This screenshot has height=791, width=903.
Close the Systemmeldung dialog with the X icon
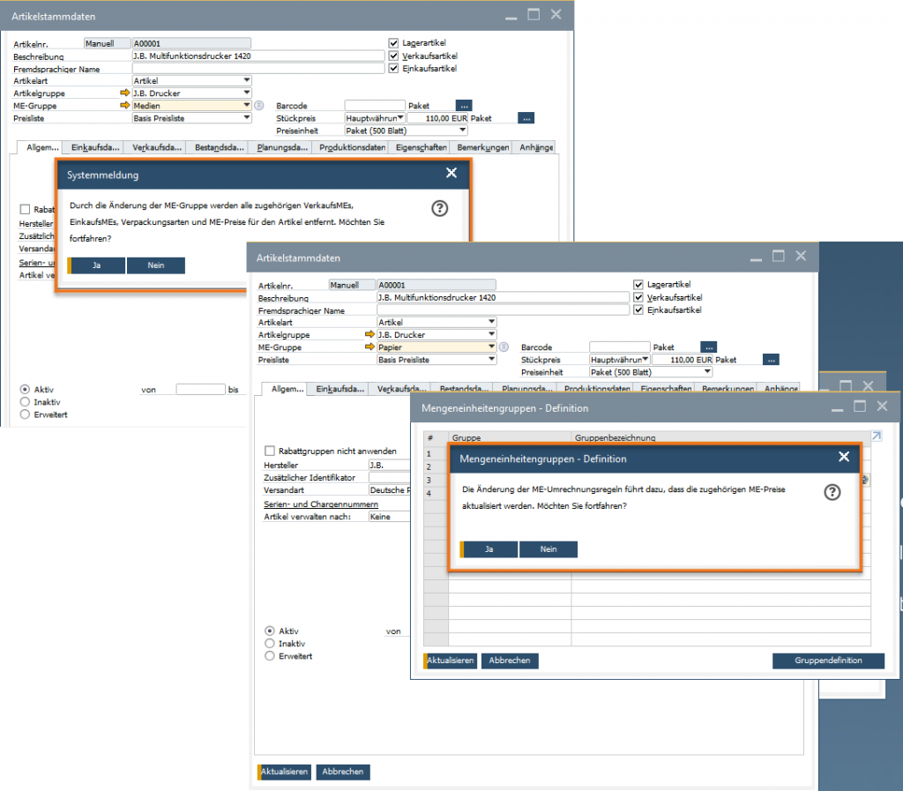click(451, 173)
